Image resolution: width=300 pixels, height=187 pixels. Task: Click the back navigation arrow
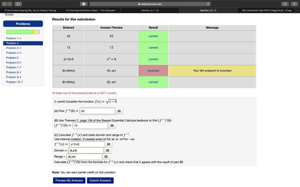pos(4,4)
